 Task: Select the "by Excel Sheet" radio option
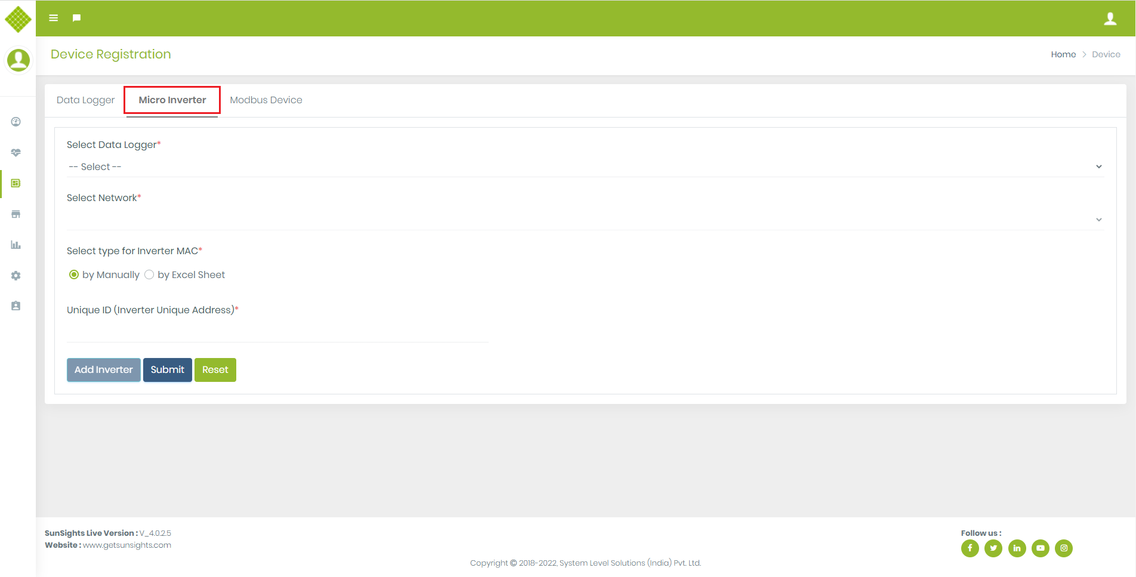coord(149,274)
